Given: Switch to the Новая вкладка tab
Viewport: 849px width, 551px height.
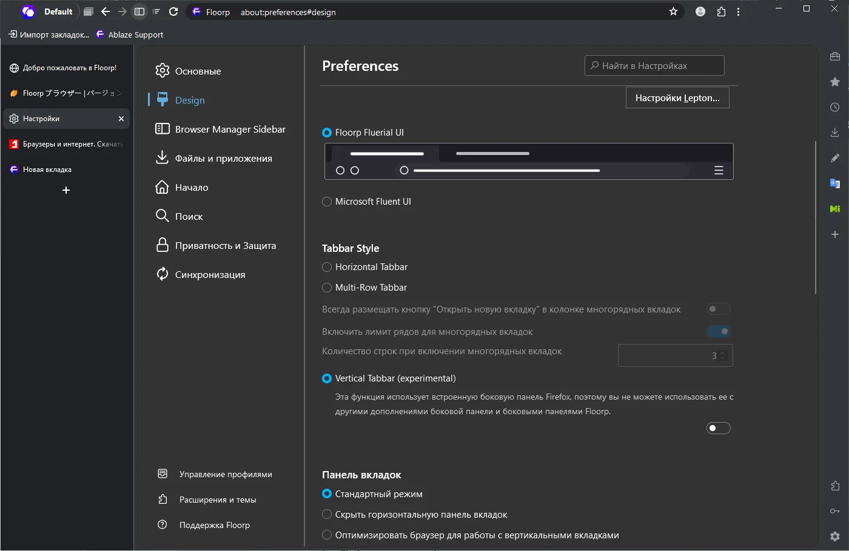Looking at the screenshot, I should [47, 170].
